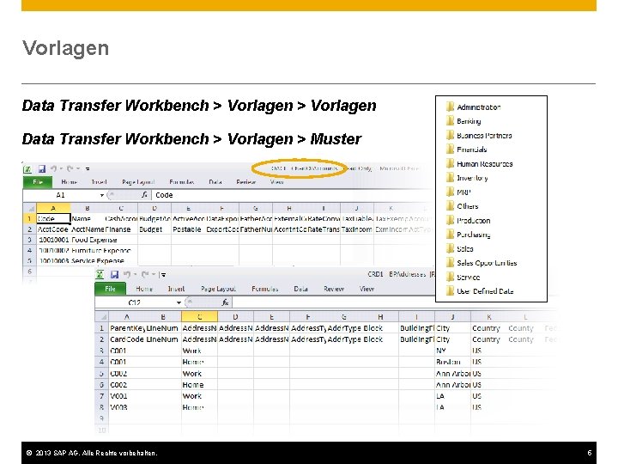Viewport: 618px width, 464px height.
Task: Click Save icon in upper Excel window
Action: coord(42,169)
